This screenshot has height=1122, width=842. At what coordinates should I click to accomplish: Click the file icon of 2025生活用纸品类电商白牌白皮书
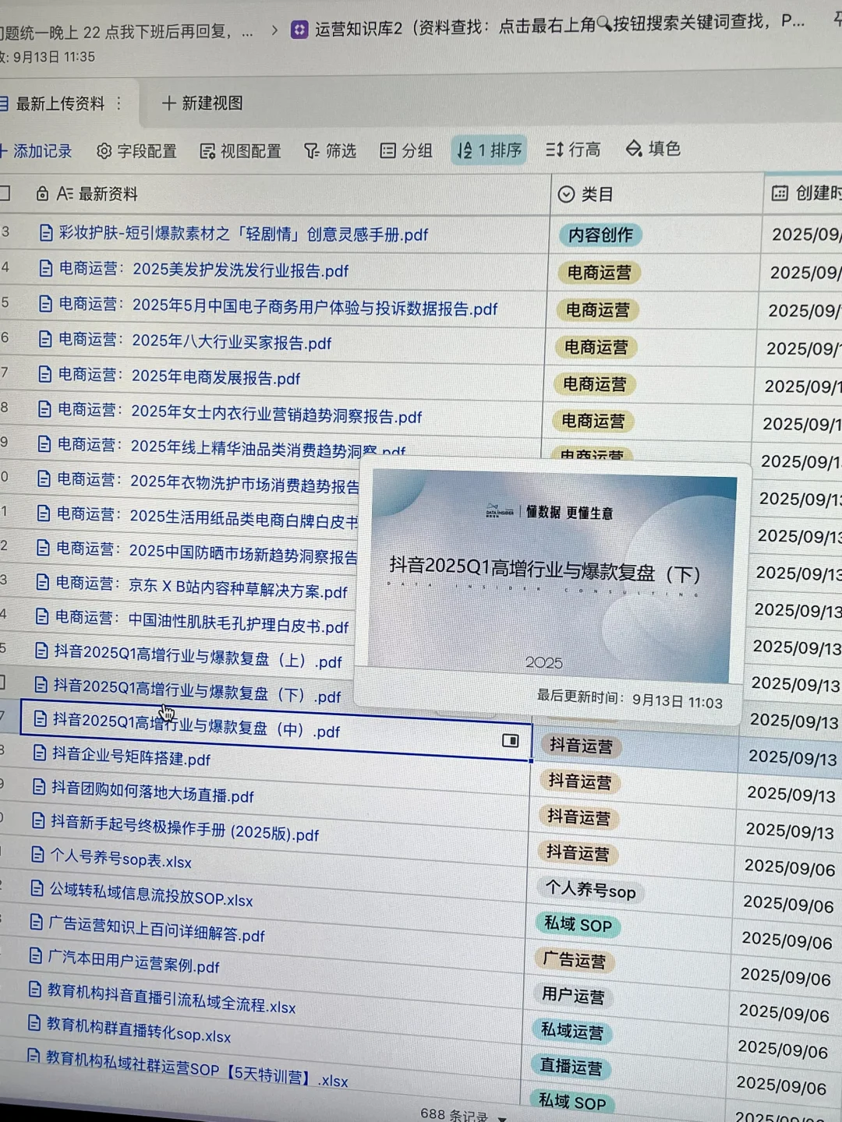click(44, 513)
